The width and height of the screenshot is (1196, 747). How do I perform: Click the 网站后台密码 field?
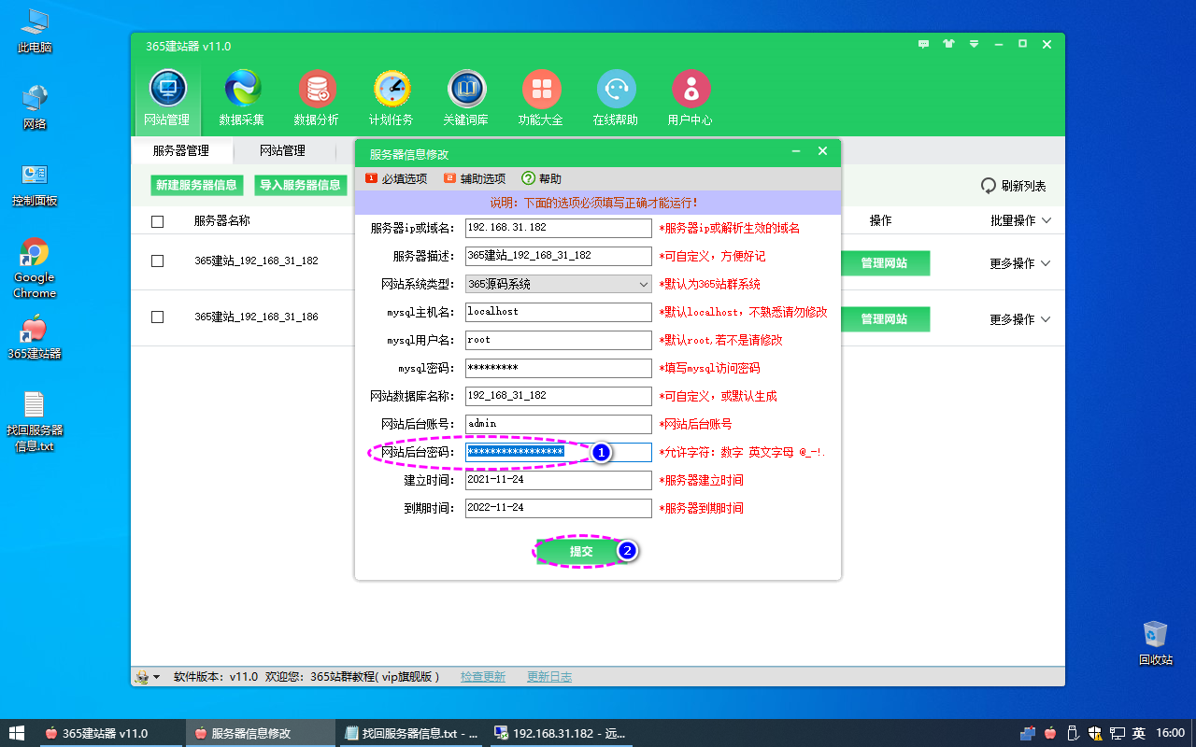[x=559, y=452]
